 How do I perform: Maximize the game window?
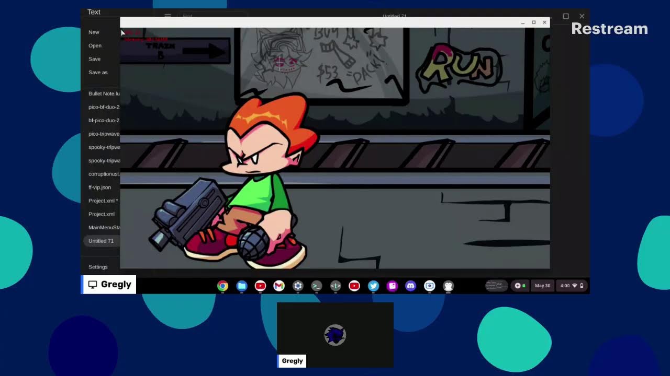click(x=533, y=22)
